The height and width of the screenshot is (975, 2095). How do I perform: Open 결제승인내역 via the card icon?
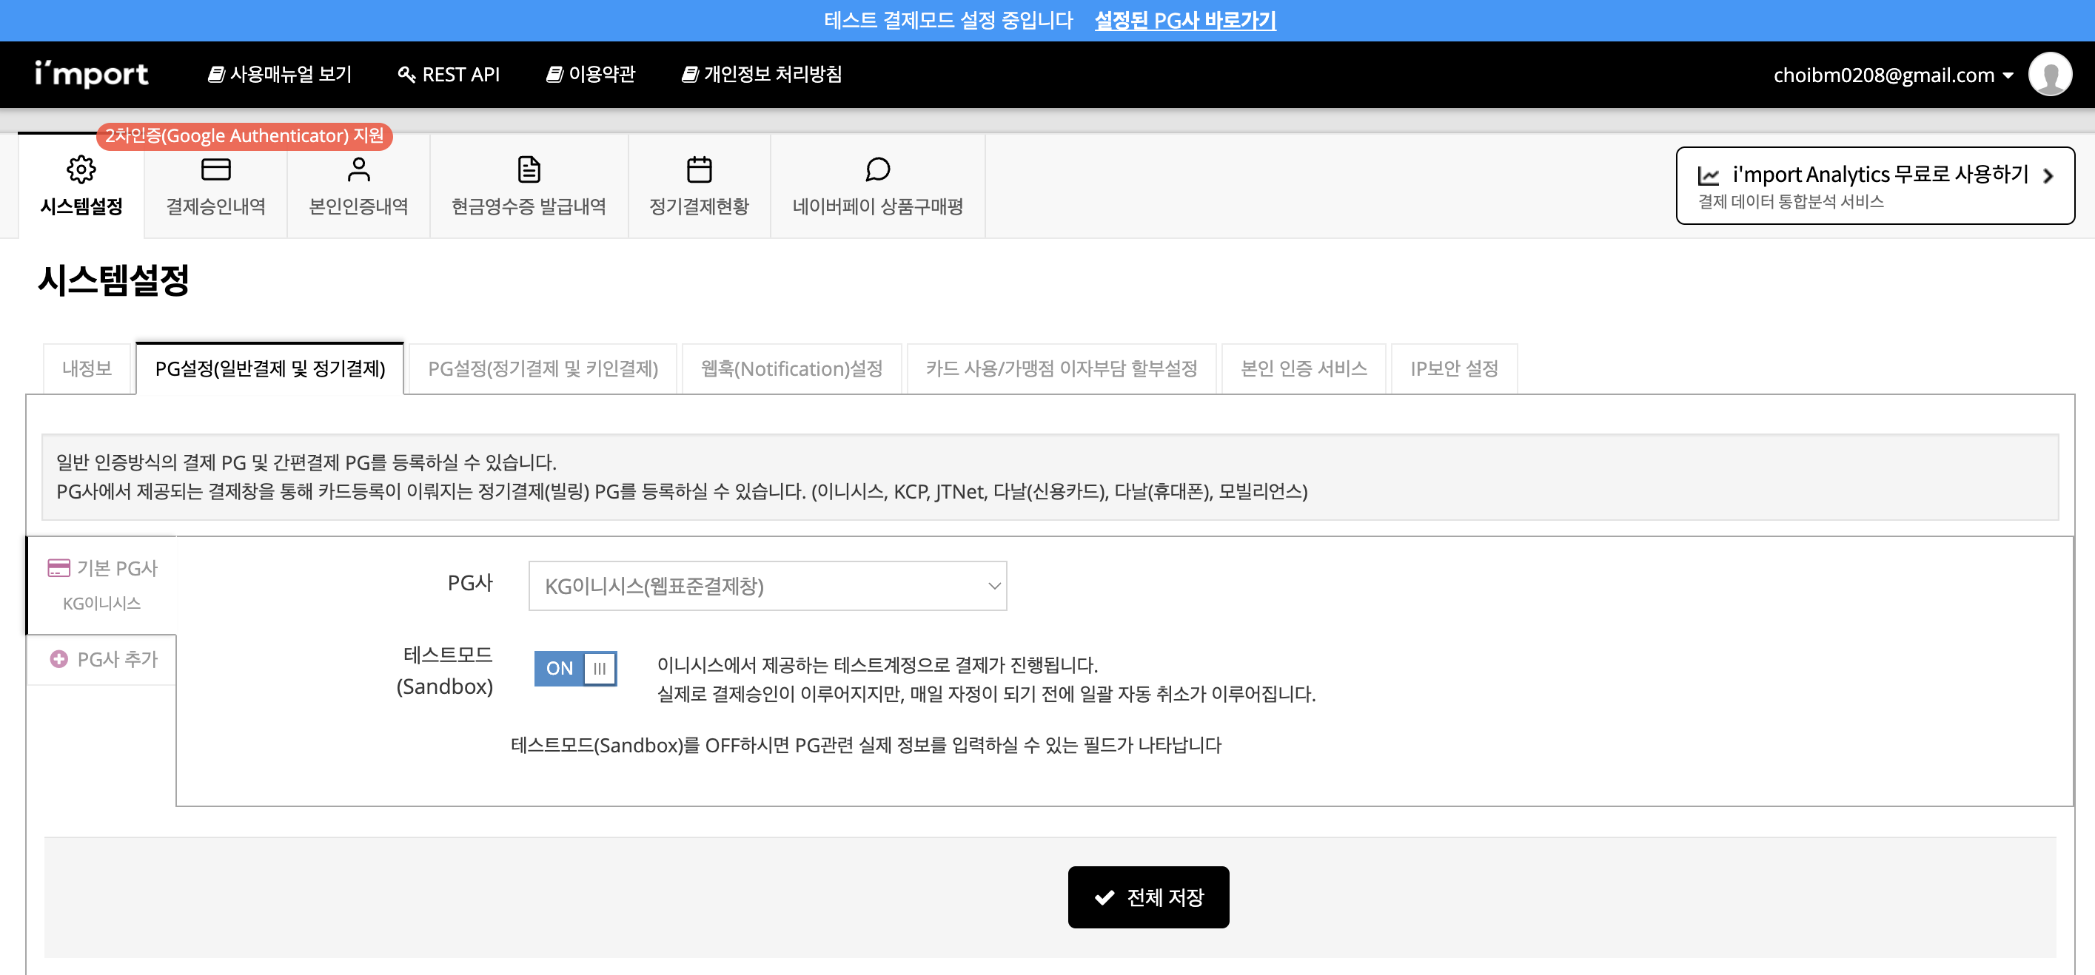(x=215, y=170)
